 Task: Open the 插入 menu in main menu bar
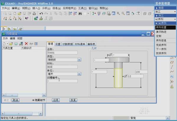[36, 8]
